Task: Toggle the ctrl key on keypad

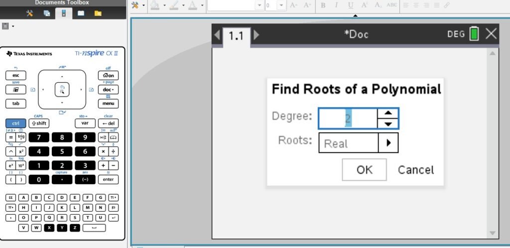Action: [15, 124]
